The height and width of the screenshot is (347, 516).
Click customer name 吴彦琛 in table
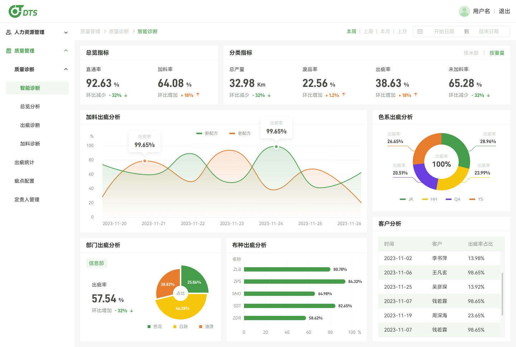point(440,287)
